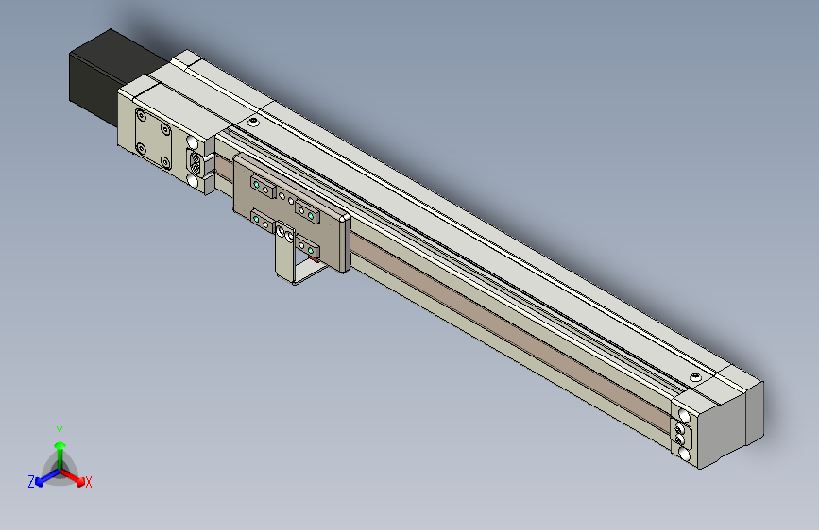
Task: Select the sliding carriage plate
Action: 291,214
